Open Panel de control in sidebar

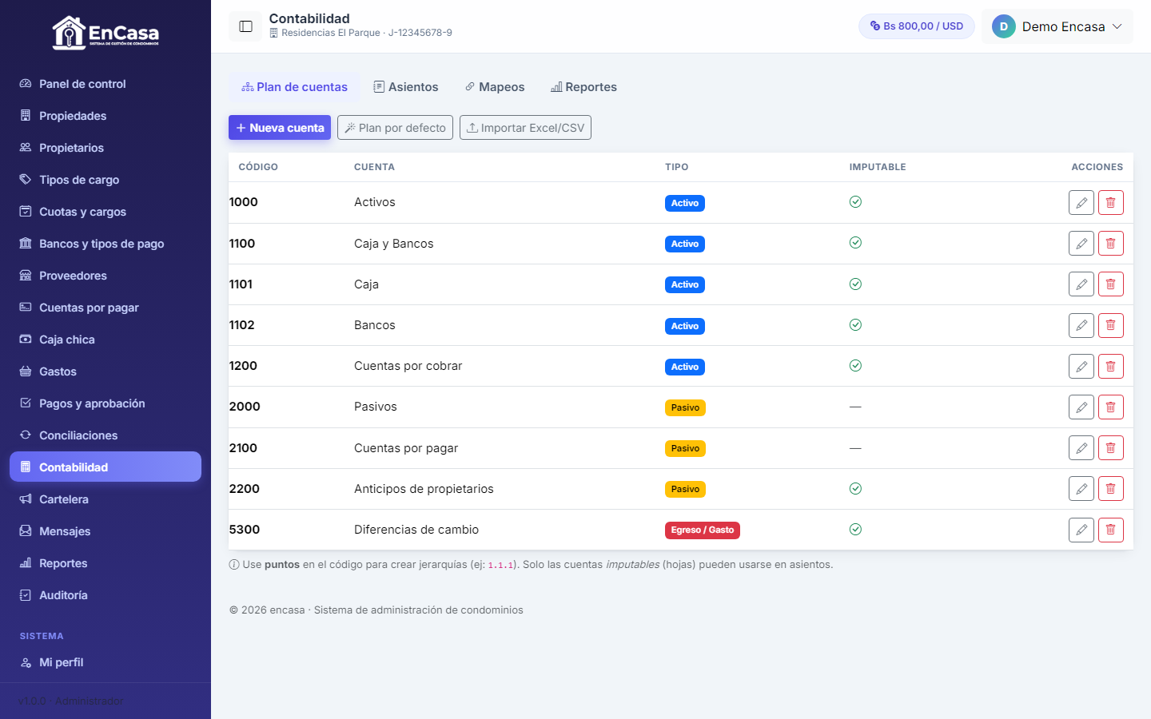tap(106, 84)
